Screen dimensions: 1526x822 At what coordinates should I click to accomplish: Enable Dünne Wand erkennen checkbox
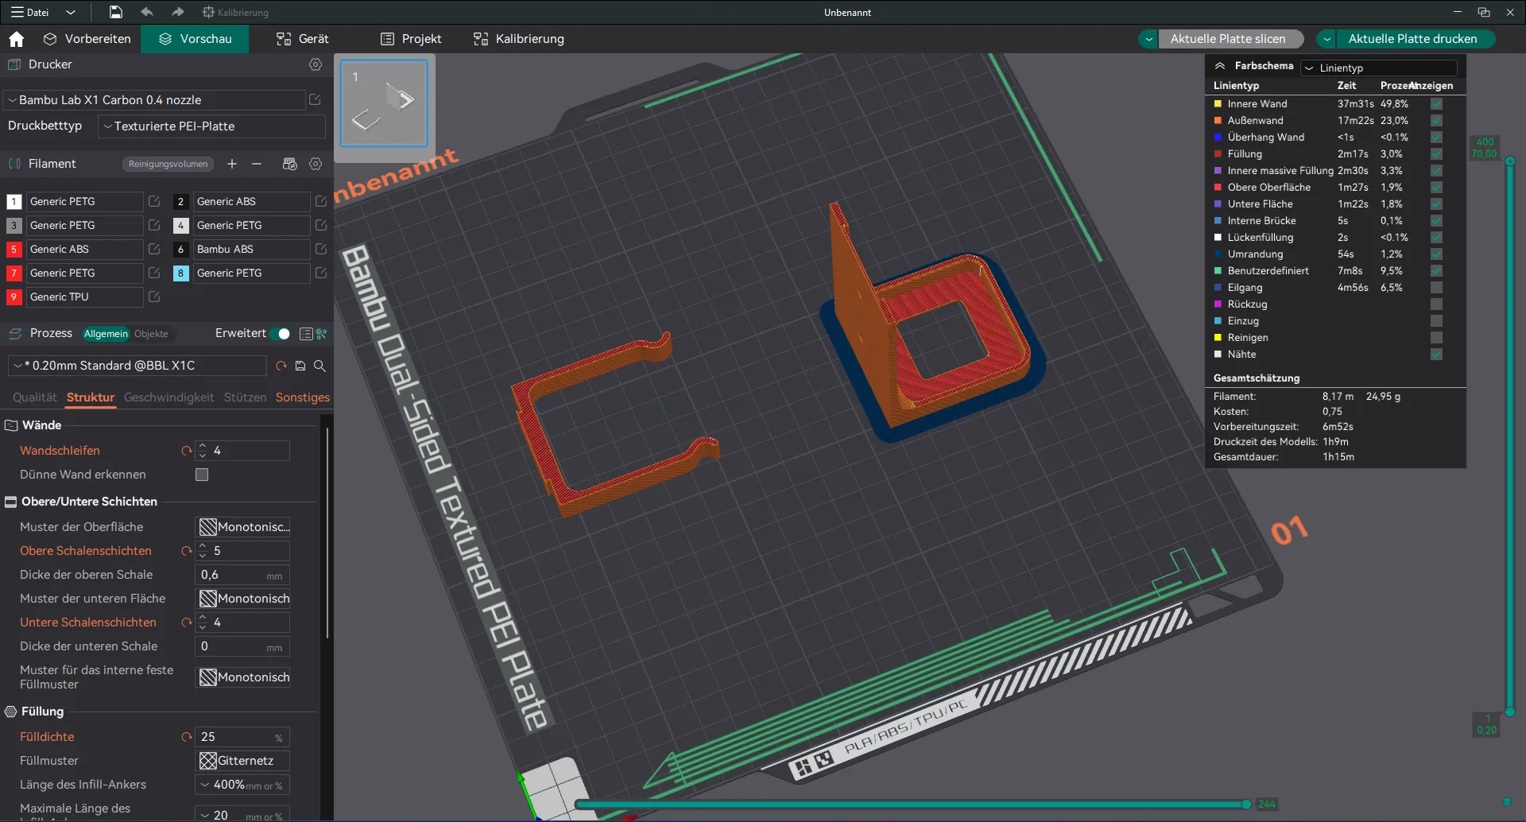[x=202, y=475]
